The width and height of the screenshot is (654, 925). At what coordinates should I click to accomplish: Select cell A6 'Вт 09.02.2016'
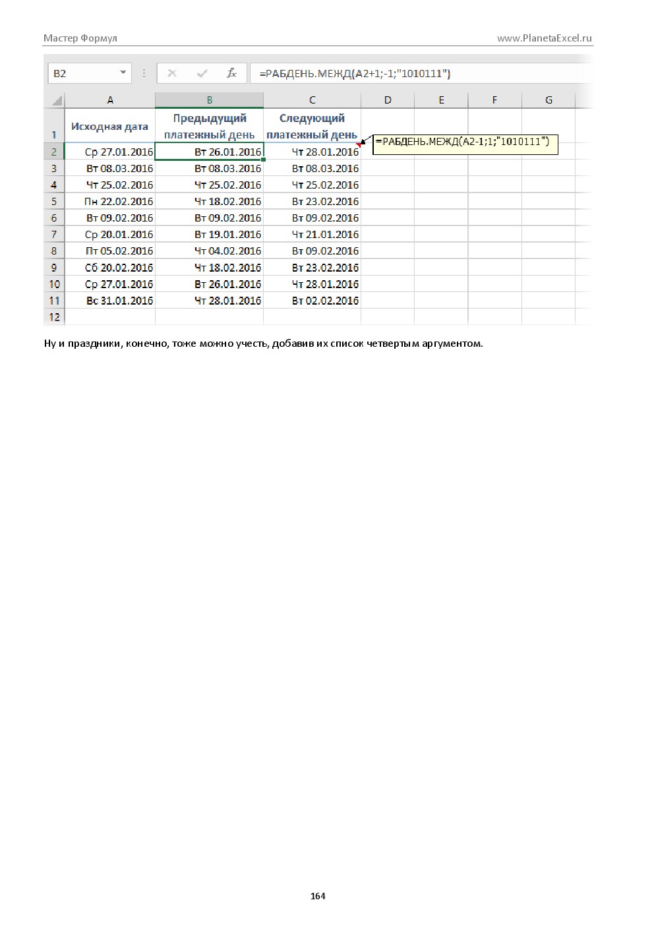[x=110, y=218]
